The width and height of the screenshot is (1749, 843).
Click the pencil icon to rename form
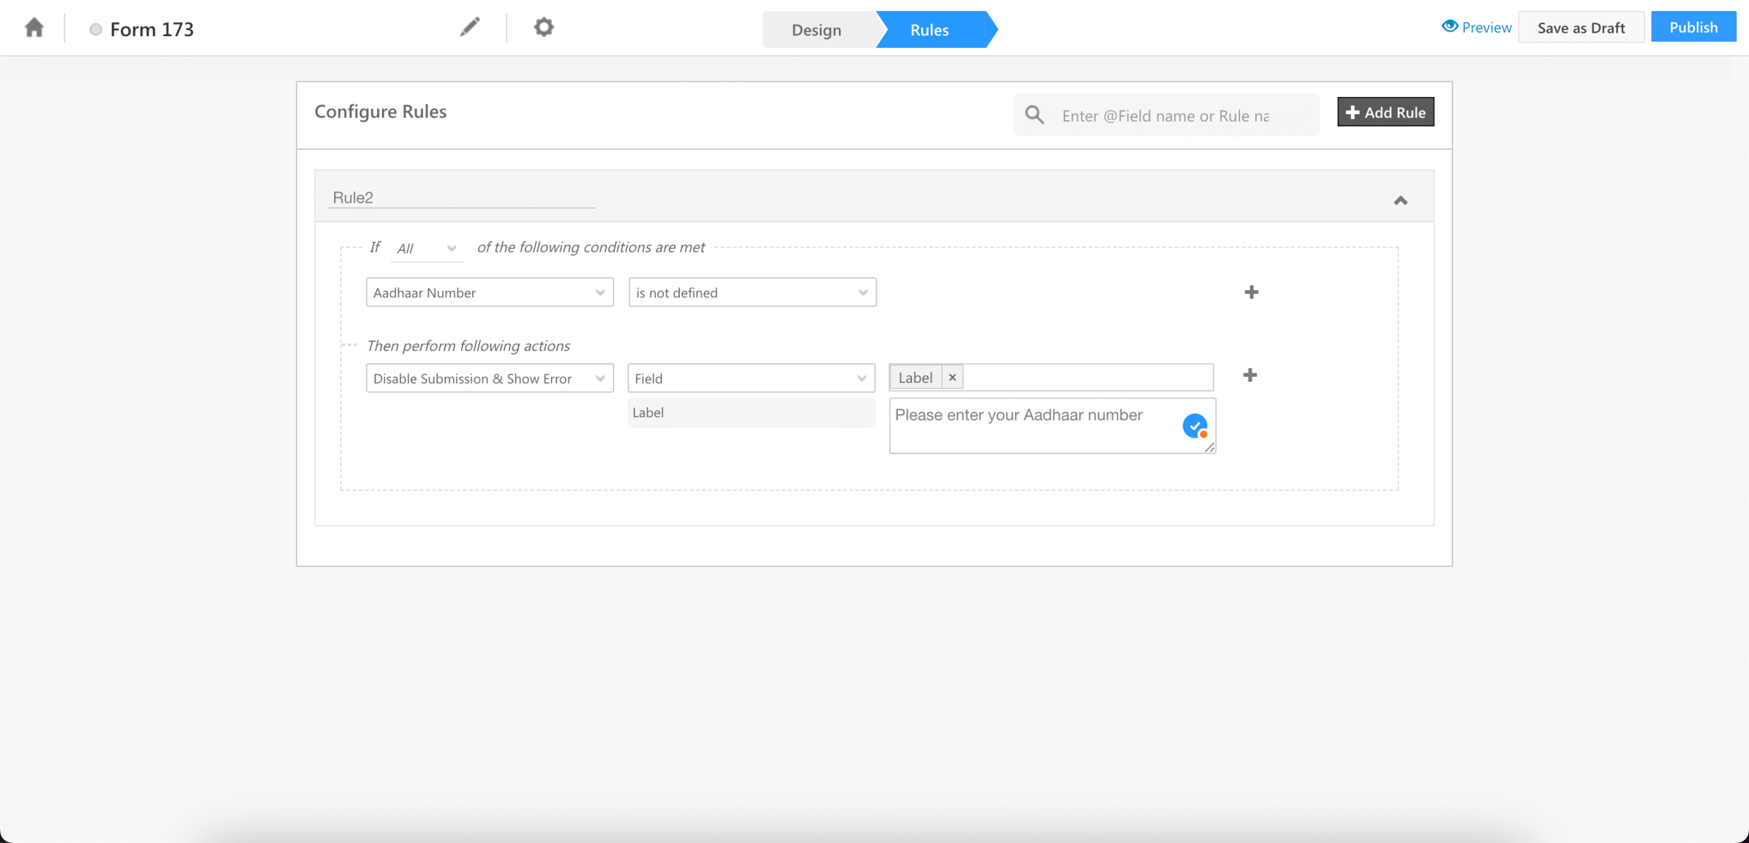(x=469, y=27)
